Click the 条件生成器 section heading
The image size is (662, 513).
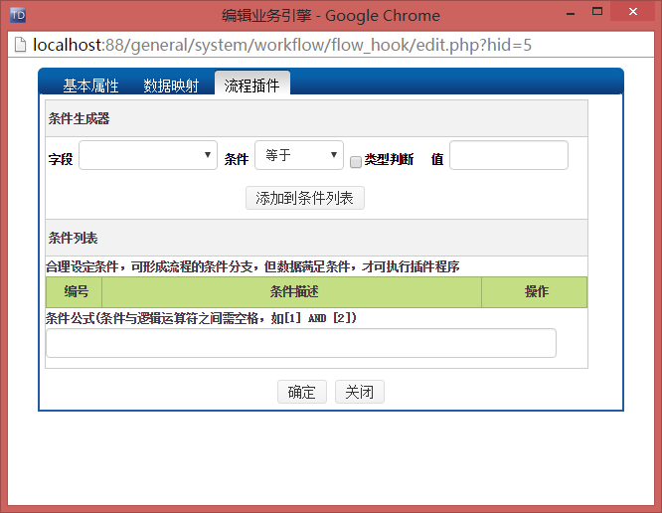point(79,118)
